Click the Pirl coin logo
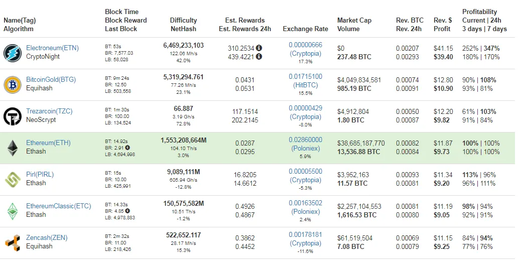This screenshot has width=520, height=263. point(13,179)
